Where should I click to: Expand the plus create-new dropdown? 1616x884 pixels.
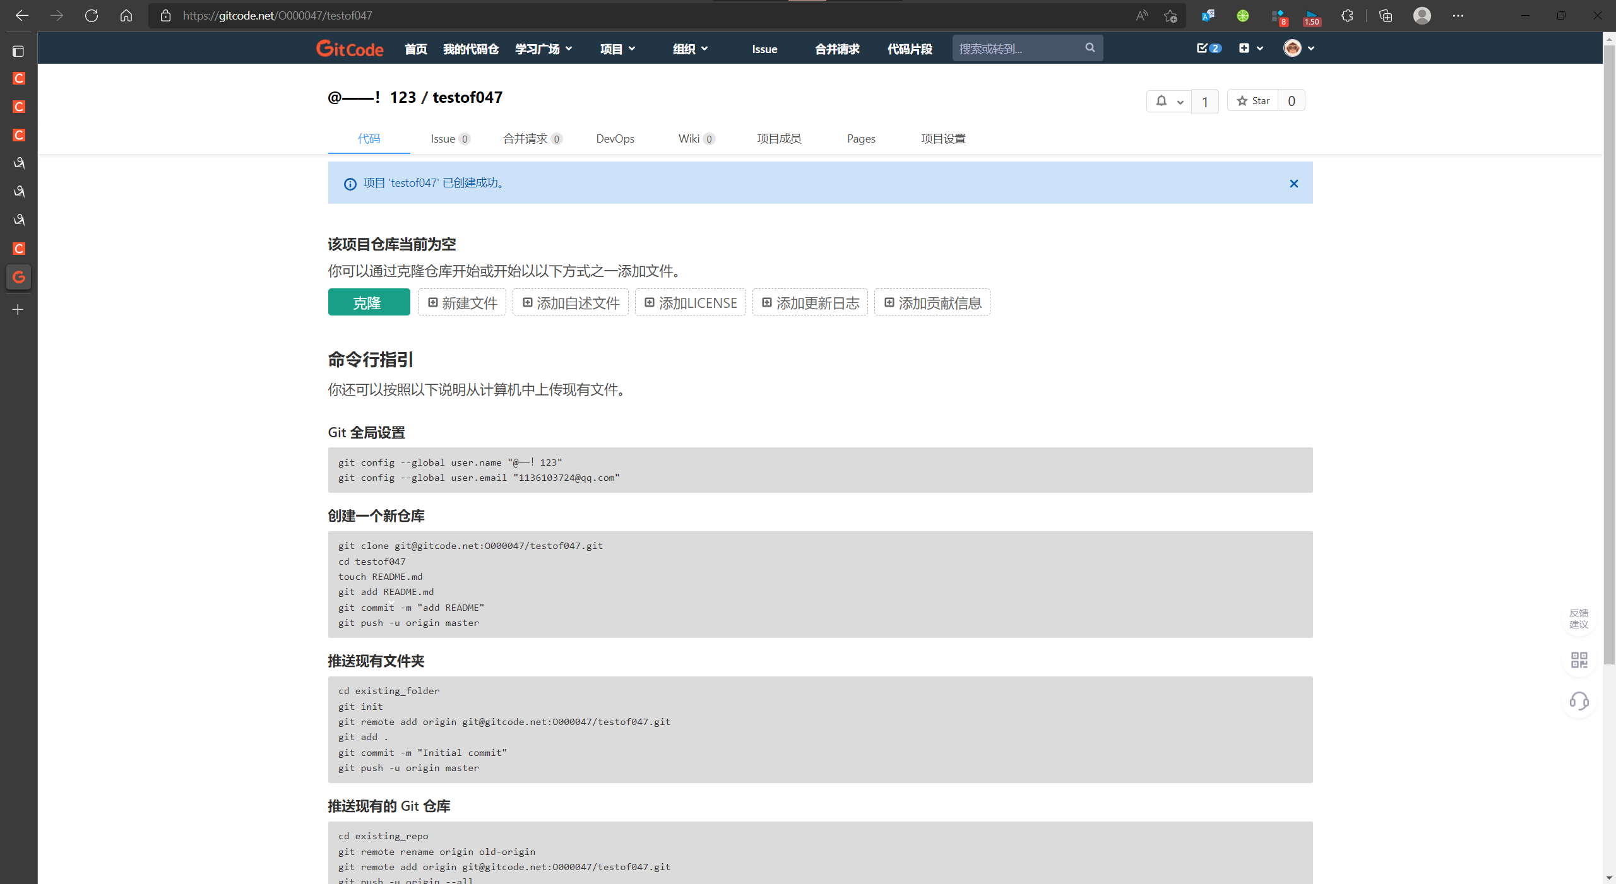pos(1251,48)
